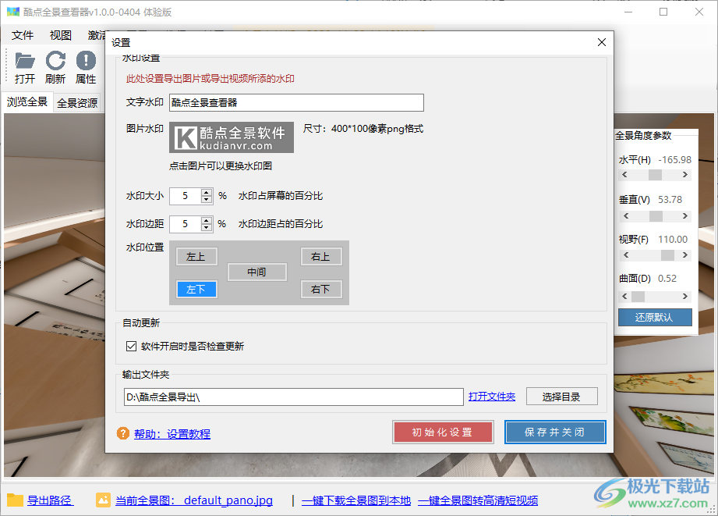Click the Properties exclamation icon

click(86, 61)
